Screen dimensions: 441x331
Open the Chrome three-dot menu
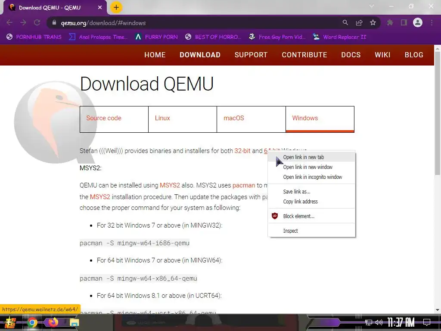(x=432, y=22)
